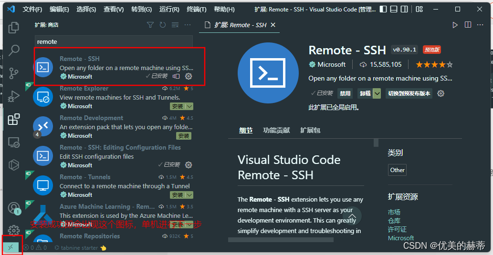Split the editor to the right
493x255 pixels.
468,25
